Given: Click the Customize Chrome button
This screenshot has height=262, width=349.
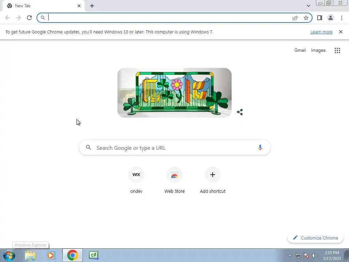Looking at the screenshot, I should coord(315,238).
